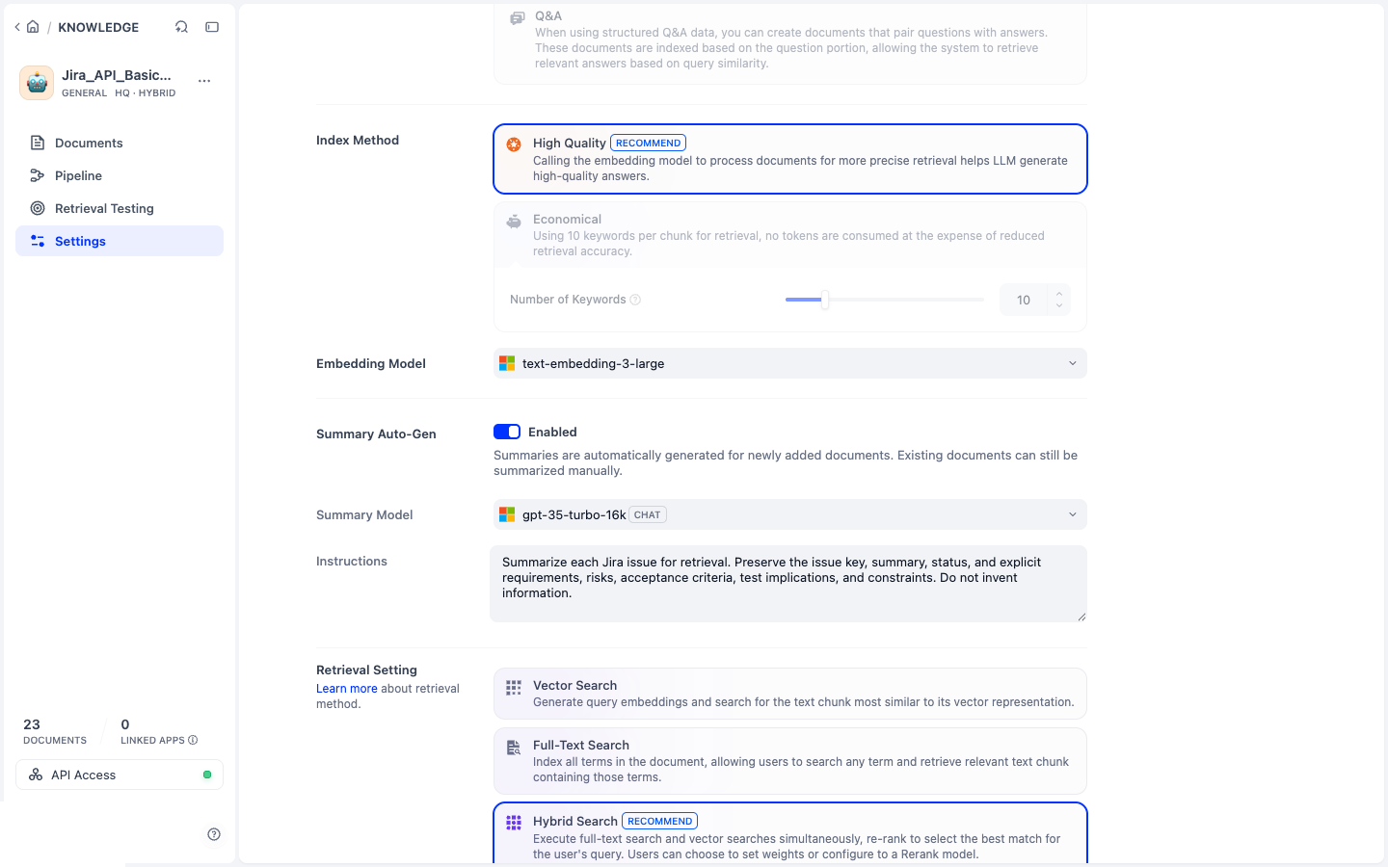Image resolution: width=1388 pixels, height=867 pixels.
Task: Select Full-Text Search retrieval option
Action: tap(790, 761)
